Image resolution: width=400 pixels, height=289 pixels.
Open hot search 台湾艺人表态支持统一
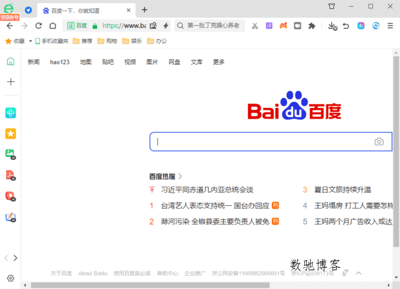(215, 205)
